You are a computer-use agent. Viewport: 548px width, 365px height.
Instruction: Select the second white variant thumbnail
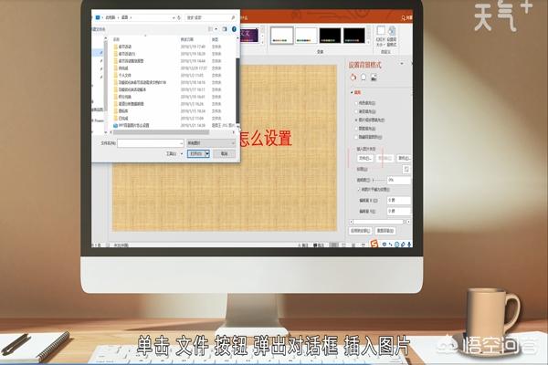tap(306, 36)
